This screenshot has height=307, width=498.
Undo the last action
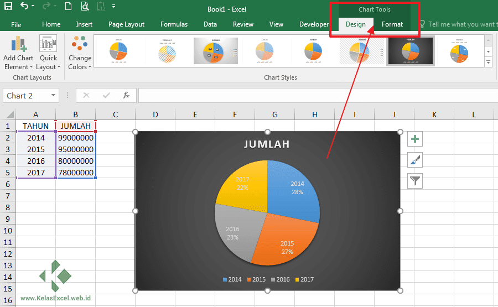pos(24,6)
